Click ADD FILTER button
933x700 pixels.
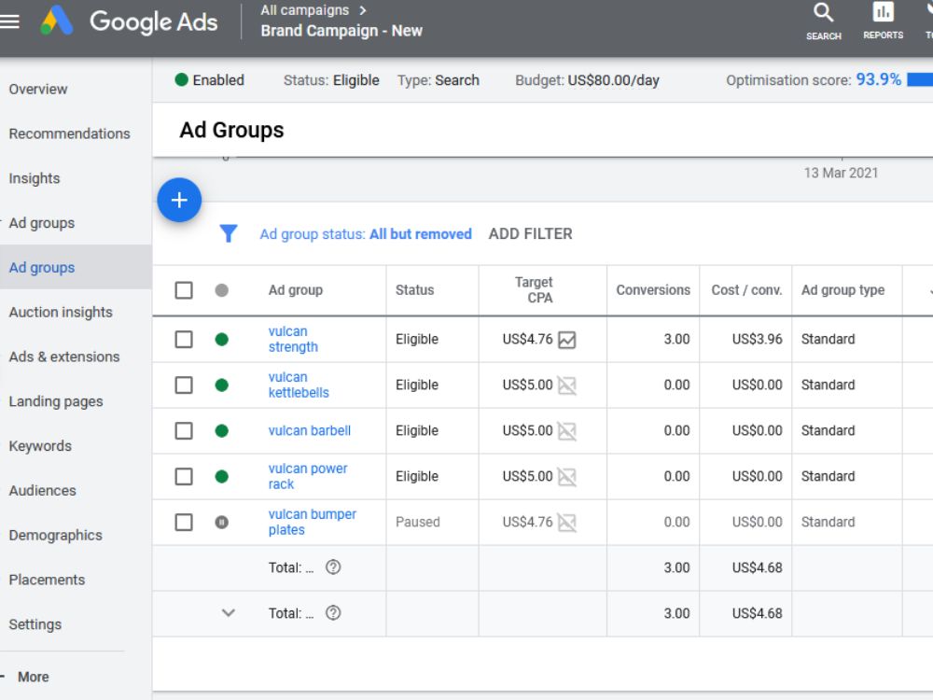530,234
